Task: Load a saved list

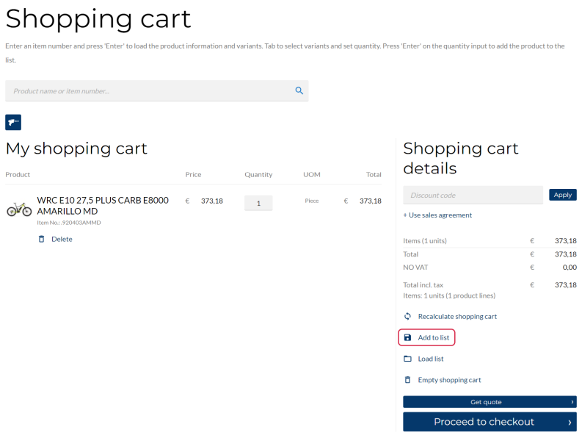Action: point(431,359)
